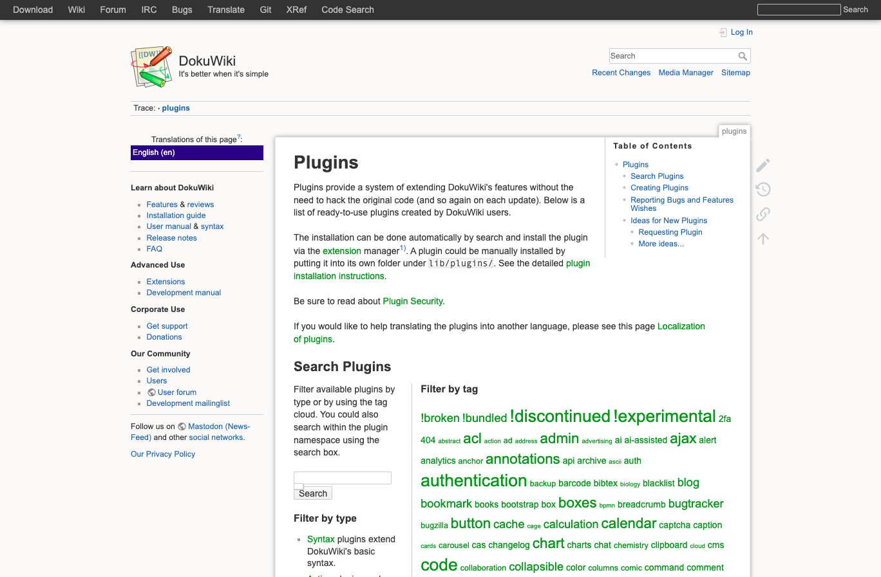The image size is (881, 577).
Task: Open the Extensions sidebar link
Action: pos(166,282)
